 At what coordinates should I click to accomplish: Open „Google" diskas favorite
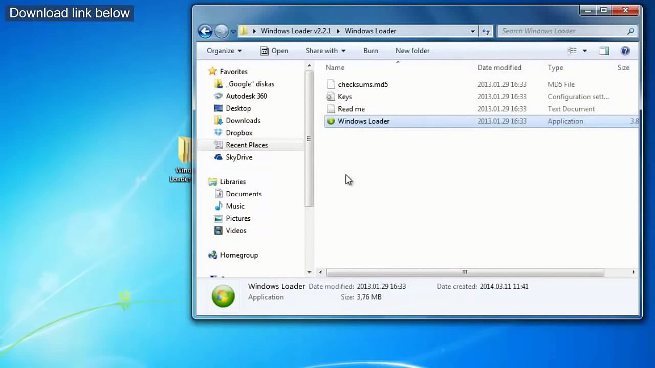(250, 84)
